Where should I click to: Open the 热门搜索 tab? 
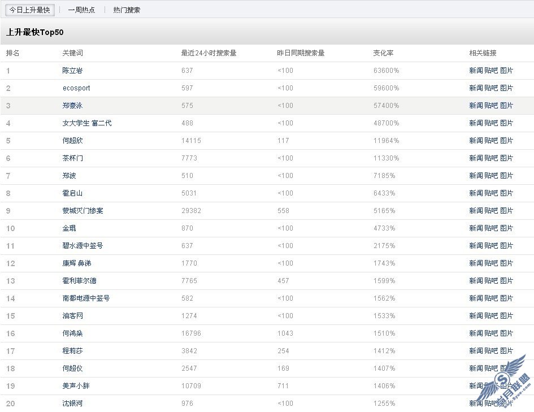click(127, 10)
